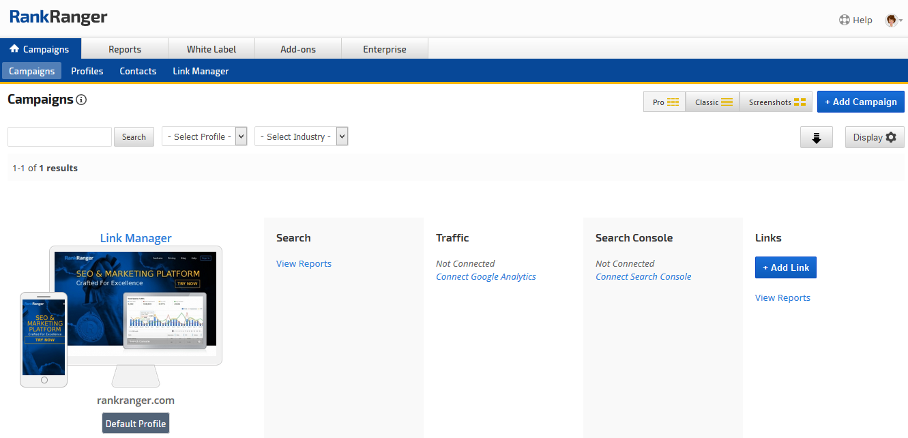Click the Default Profile badge

(x=136, y=424)
